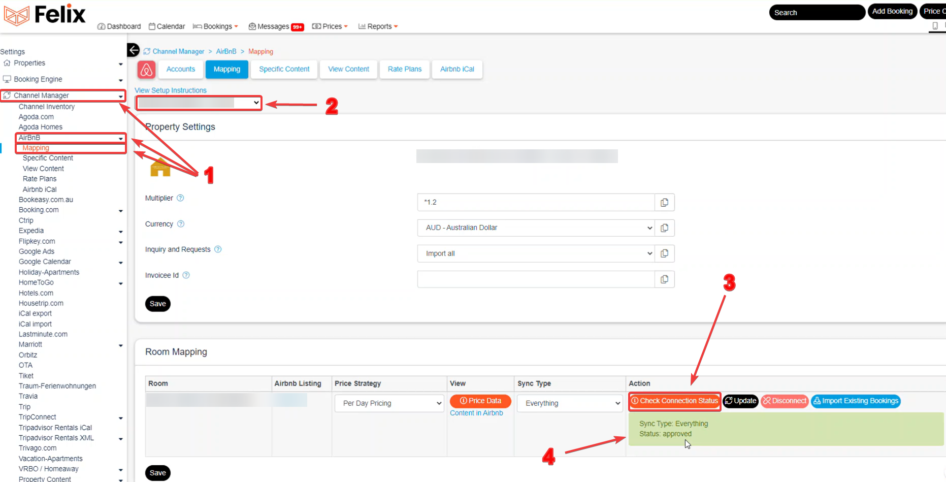Open the Sync Type dropdown
Screen dimensions: 946x482
pyautogui.click(x=570, y=403)
